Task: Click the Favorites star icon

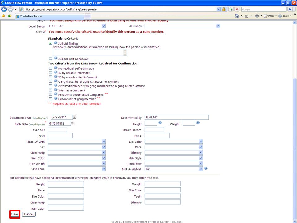Action: click(x=3, y=16)
